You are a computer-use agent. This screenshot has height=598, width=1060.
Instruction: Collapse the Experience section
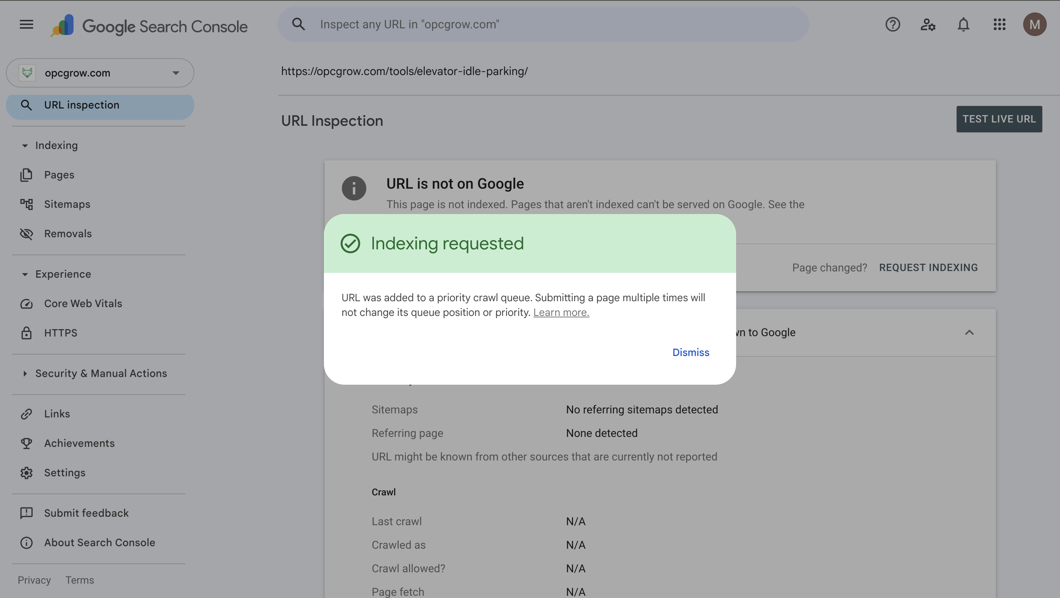(x=25, y=274)
